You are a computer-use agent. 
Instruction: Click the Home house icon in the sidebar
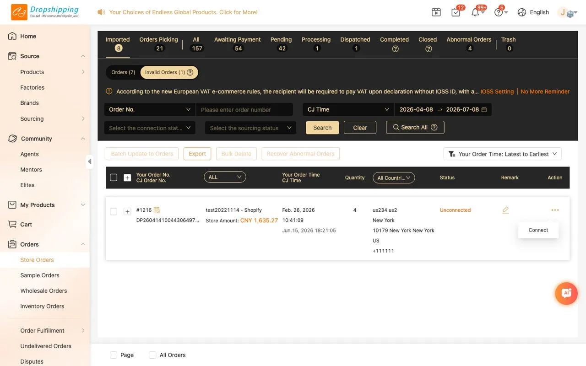(12, 36)
